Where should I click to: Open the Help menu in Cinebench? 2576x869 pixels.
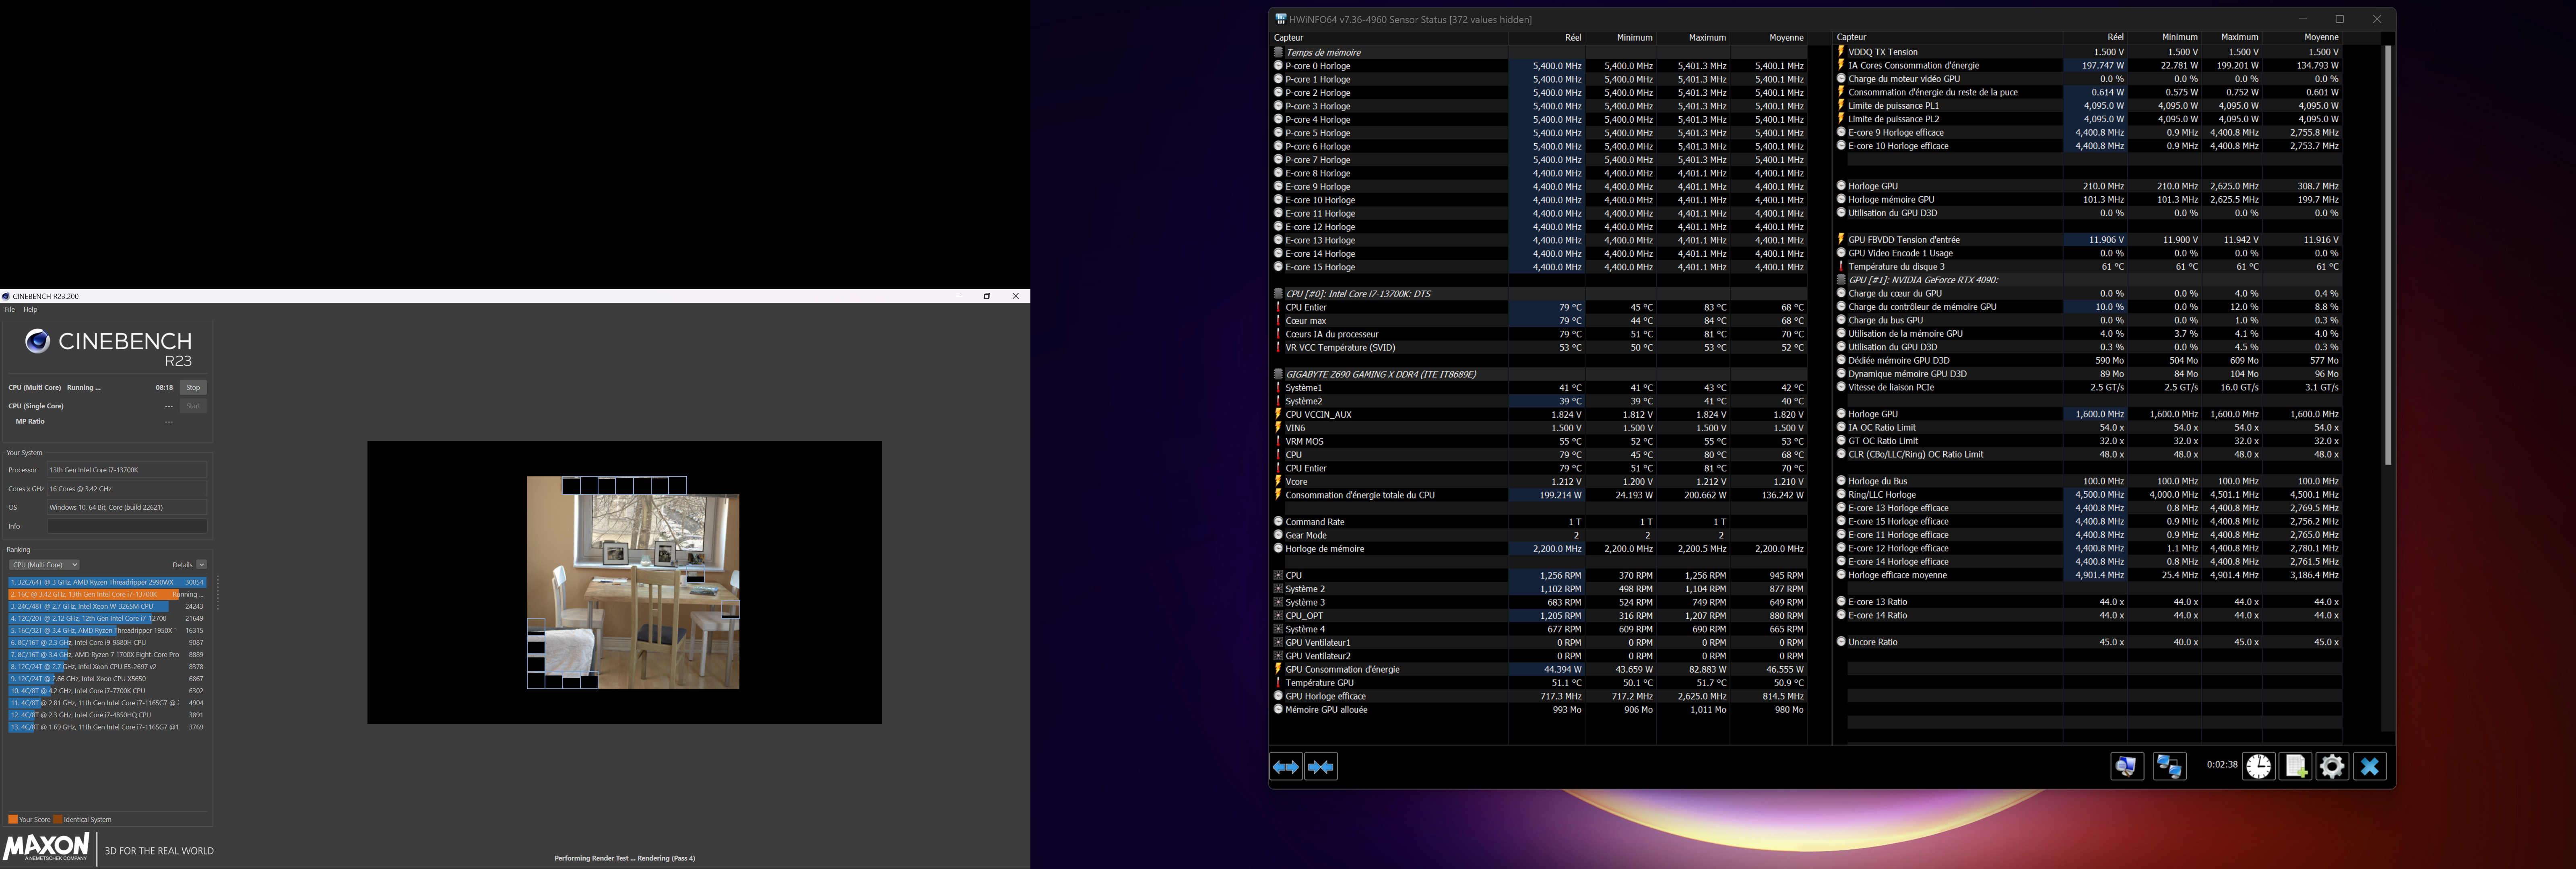[x=30, y=310]
